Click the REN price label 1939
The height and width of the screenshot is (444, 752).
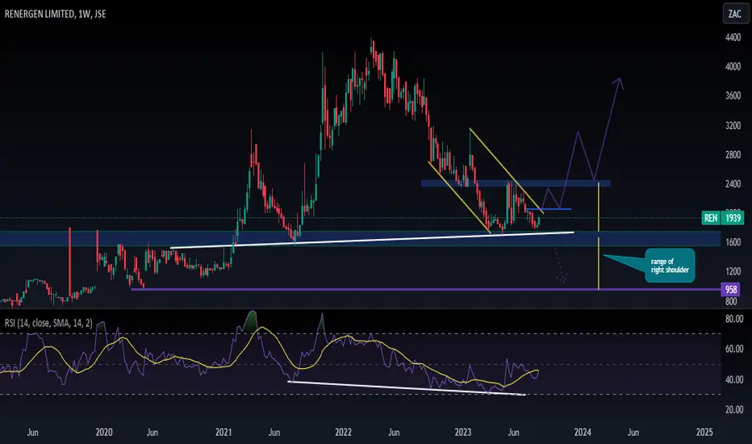pos(722,218)
